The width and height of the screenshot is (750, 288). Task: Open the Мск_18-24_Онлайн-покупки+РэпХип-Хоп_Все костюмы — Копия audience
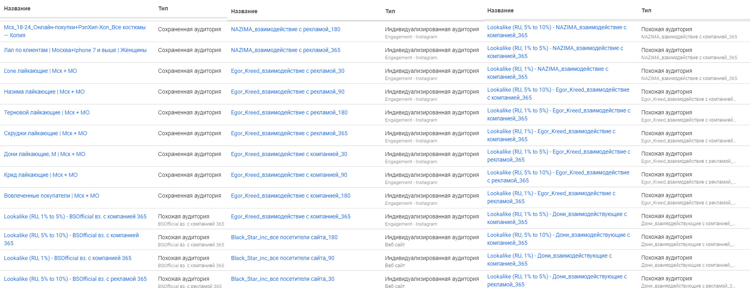[75, 31]
